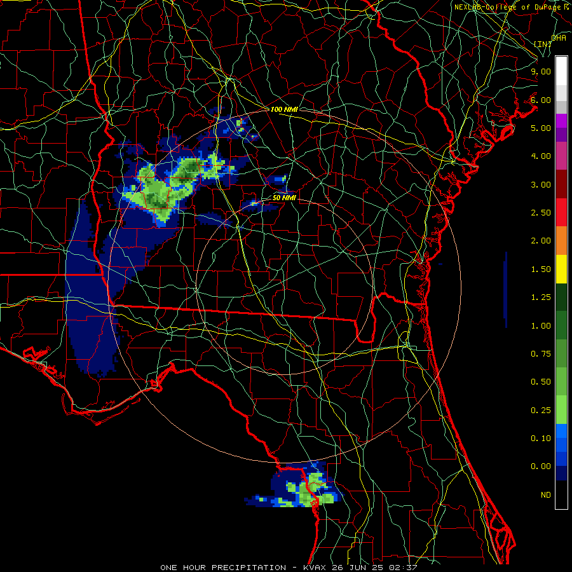
Task: Click the '5.00' legend value
Action: click(x=541, y=128)
